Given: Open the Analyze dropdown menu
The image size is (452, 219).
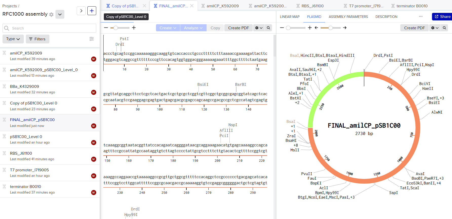Looking at the screenshot, I should (193, 28).
